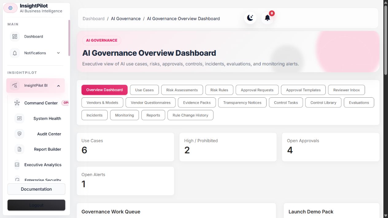Click the InsightPilot BI chart icon
This screenshot has height=218, width=388.
pos(15,85)
